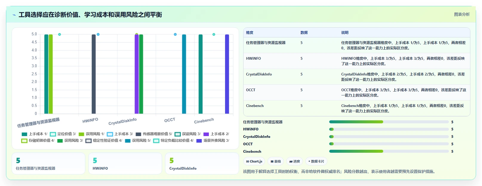
Task: Toggle legend item 传感器观察价值 5/
Action: click(x=154, y=134)
